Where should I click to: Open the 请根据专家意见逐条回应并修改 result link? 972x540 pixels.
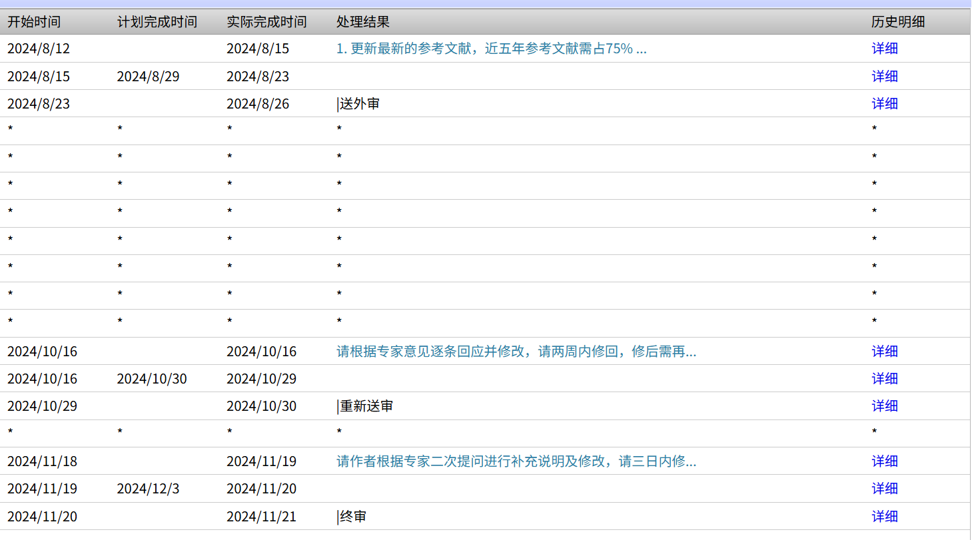(x=516, y=352)
